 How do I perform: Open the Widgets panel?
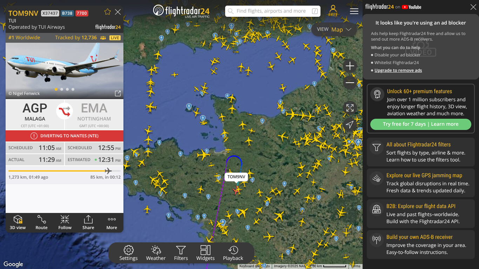tap(205, 253)
